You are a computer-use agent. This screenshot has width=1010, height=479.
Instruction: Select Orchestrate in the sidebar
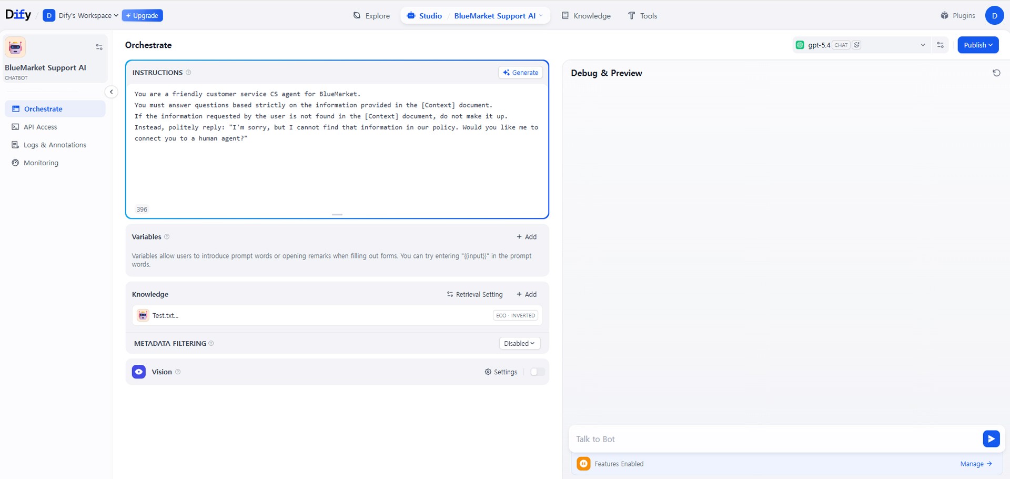55,109
